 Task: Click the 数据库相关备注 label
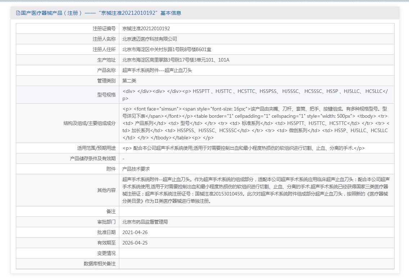point(100,264)
